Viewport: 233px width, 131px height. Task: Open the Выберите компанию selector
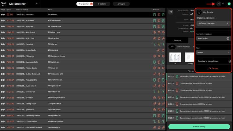coord(213,23)
